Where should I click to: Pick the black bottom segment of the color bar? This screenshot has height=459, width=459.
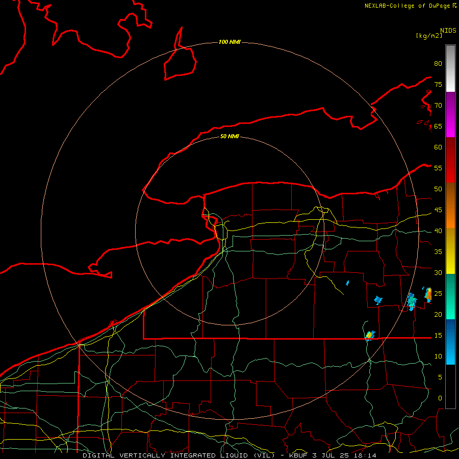pyautogui.click(x=450, y=387)
